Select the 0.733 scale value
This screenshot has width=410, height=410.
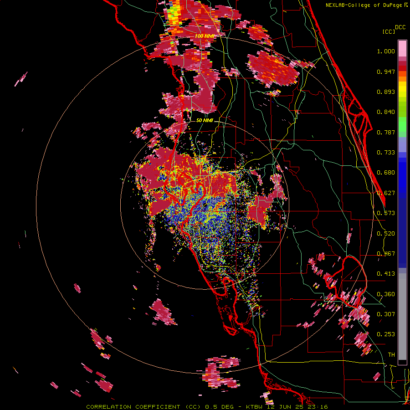coord(386,153)
